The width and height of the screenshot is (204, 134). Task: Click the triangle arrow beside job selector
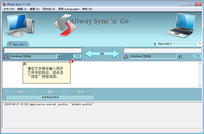(155, 44)
